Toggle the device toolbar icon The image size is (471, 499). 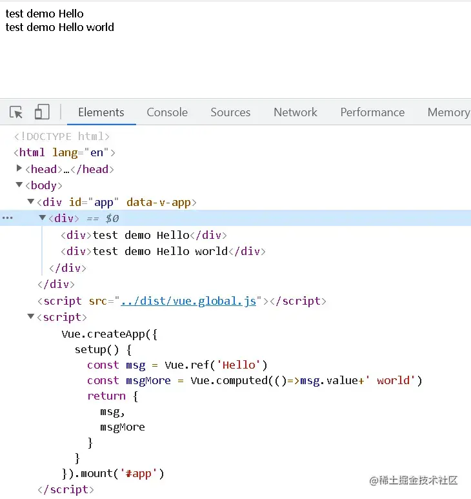coord(42,112)
